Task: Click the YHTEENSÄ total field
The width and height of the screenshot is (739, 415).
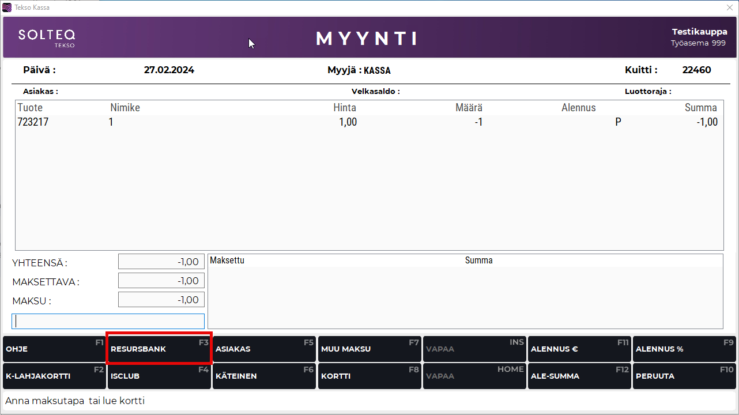Action: (x=161, y=262)
